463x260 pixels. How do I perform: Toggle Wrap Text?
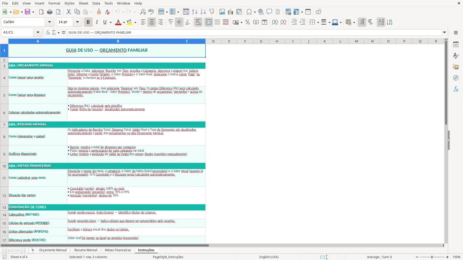pos(198,22)
